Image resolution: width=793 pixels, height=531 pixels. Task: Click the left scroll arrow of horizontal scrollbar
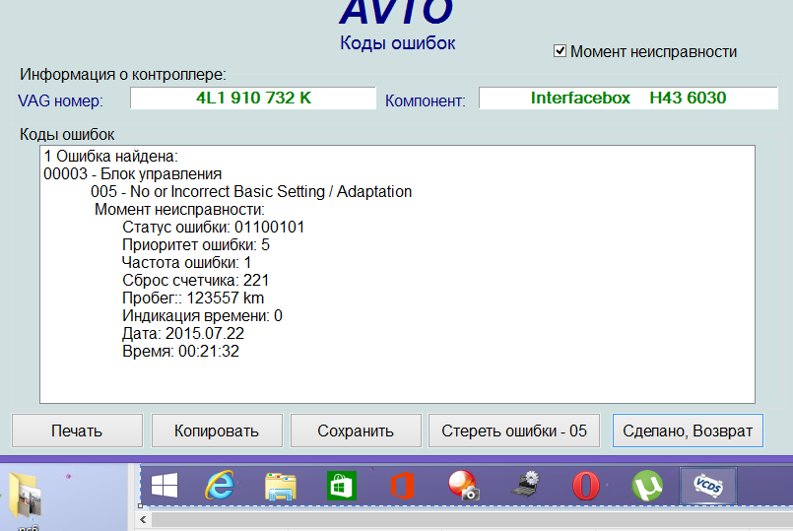tap(143, 519)
